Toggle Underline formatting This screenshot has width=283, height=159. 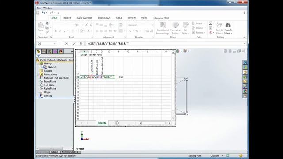(x=64, y=31)
